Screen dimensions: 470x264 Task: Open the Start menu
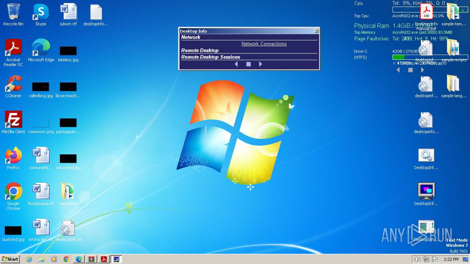click(10, 259)
